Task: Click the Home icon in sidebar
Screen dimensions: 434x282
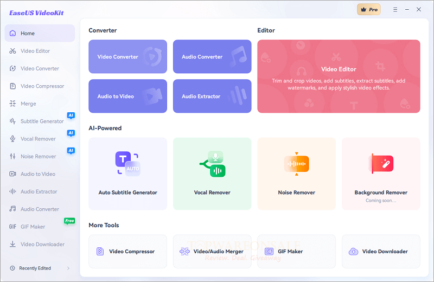Action: click(12, 33)
